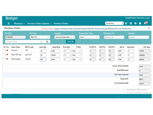Click the Total GST value field
The image size is (153, 115).
pos(144,79)
